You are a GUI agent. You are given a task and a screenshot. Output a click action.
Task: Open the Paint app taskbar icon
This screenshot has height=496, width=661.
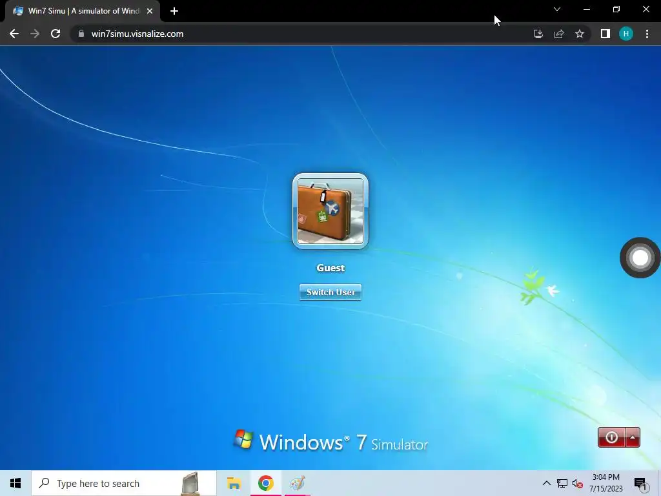(x=297, y=483)
